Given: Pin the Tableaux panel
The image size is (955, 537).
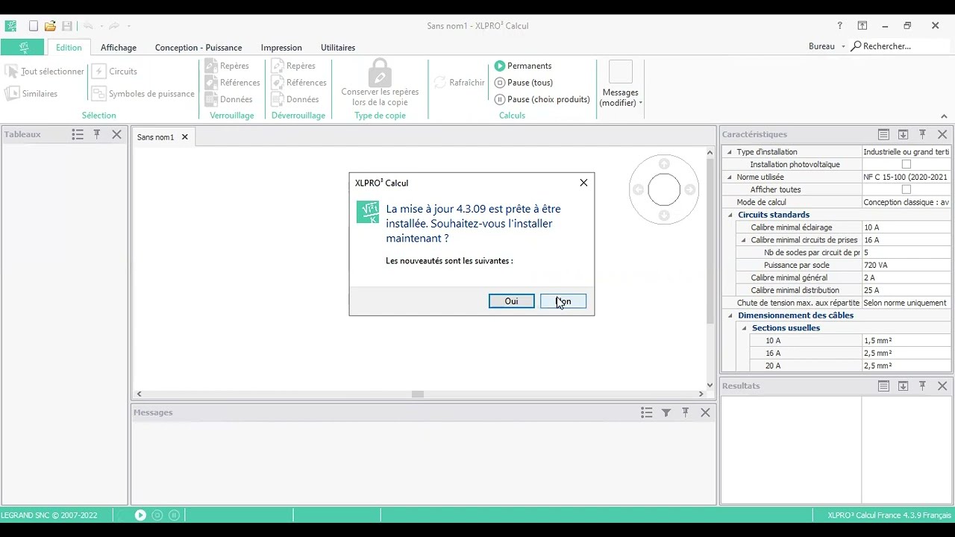Looking at the screenshot, I should click(x=96, y=134).
